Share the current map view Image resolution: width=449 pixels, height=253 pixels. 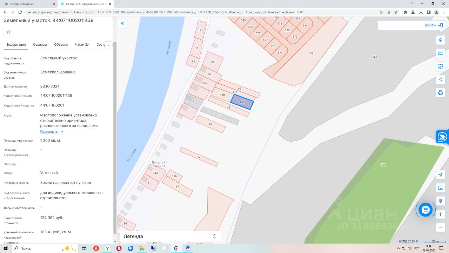(x=441, y=79)
